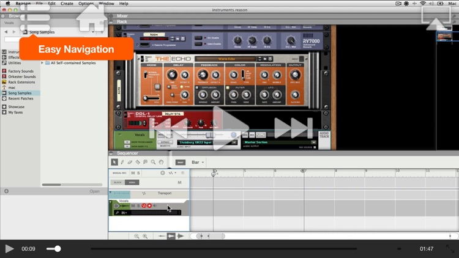
Task: Play the video from bottom bar
Action: click(9, 249)
